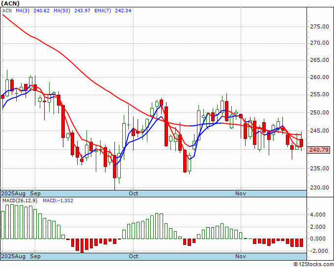Click the 2025Aug label on price chart axis
The width and height of the screenshot is (334, 268).
[x=13, y=194]
